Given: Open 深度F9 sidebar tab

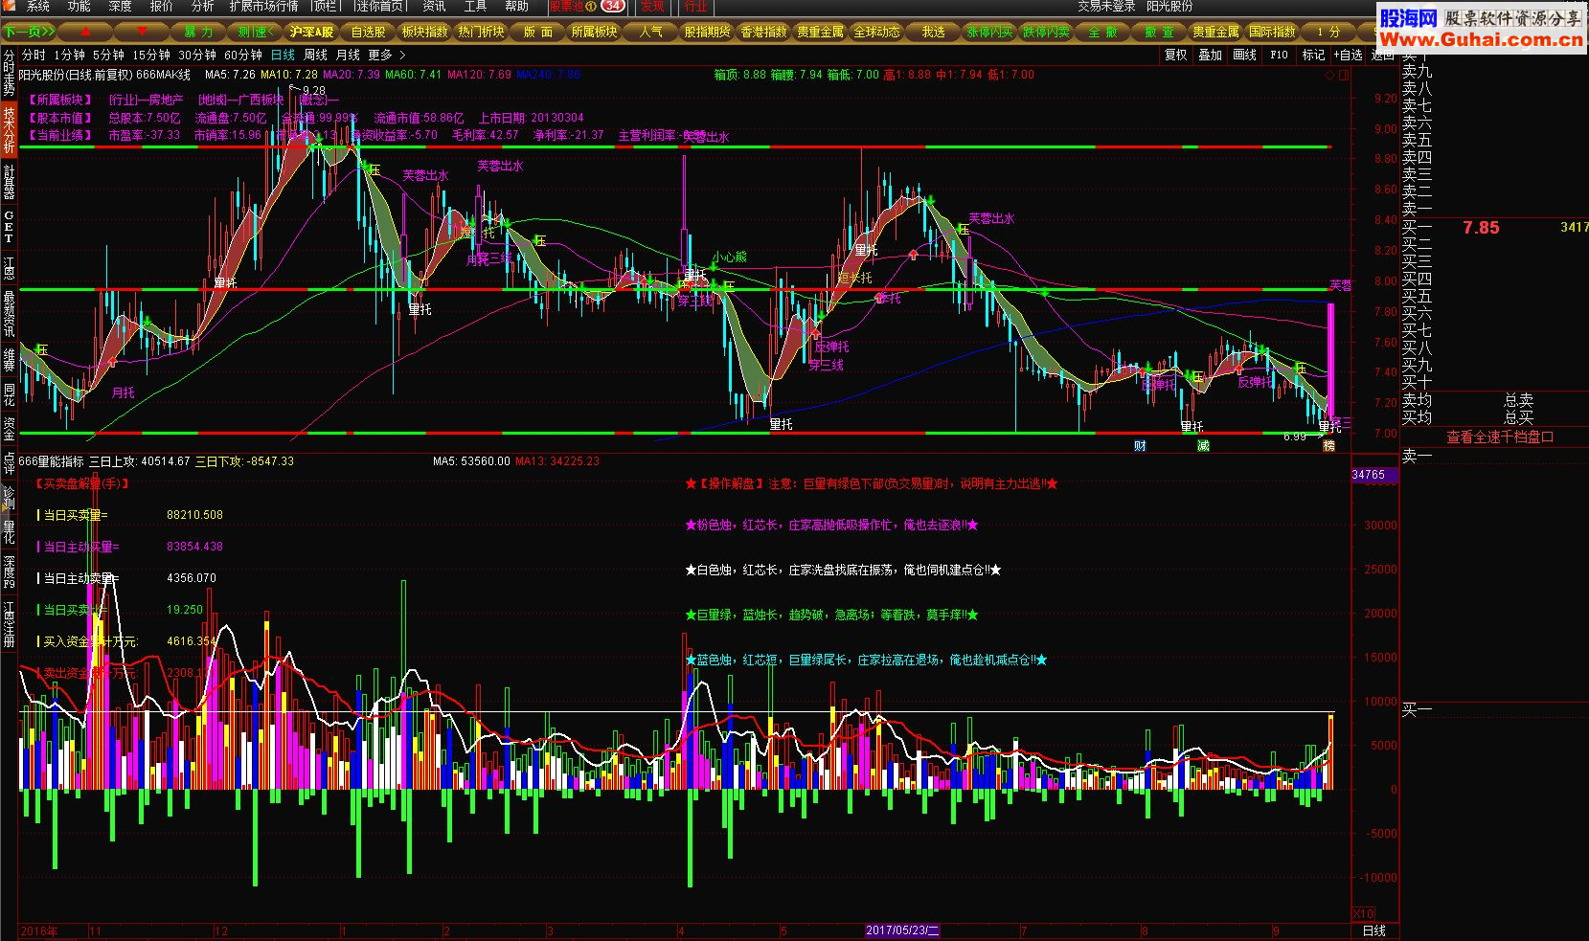Looking at the screenshot, I should pos(9,571).
